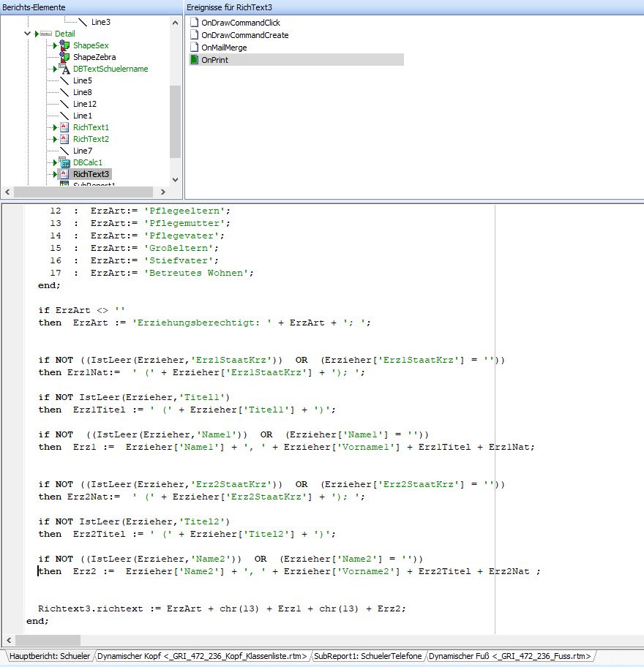Click the RichText1 element icon
Image resolution: width=644 pixels, height=667 pixels.
(x=64, y=127)
